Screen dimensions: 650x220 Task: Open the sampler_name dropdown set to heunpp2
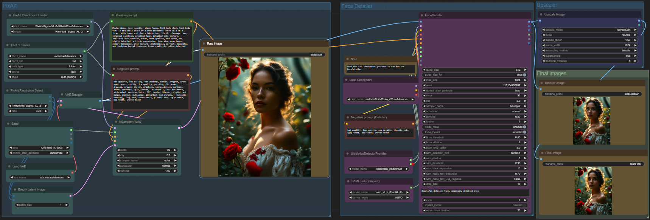point(475,106)
